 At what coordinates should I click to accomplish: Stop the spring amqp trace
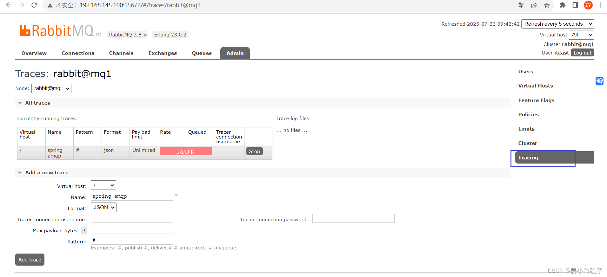254,151
